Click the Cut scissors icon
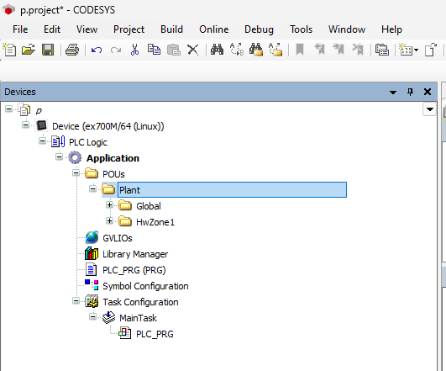 [x=134, y=50]
